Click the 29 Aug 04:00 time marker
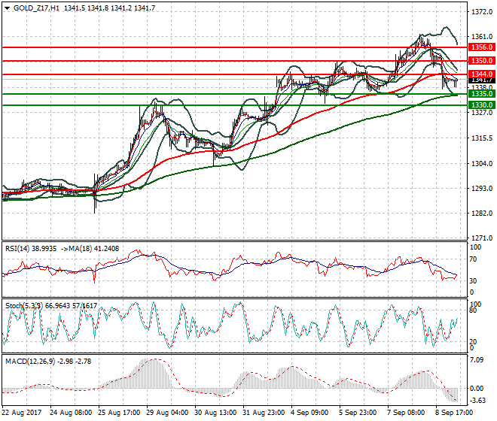 click(x=168, y=413)
